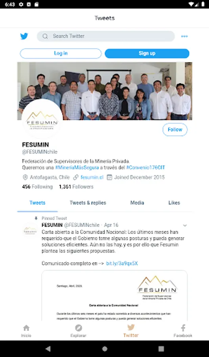Open the #MineríaMásSegura hashtag

click(x=77, y=167)
